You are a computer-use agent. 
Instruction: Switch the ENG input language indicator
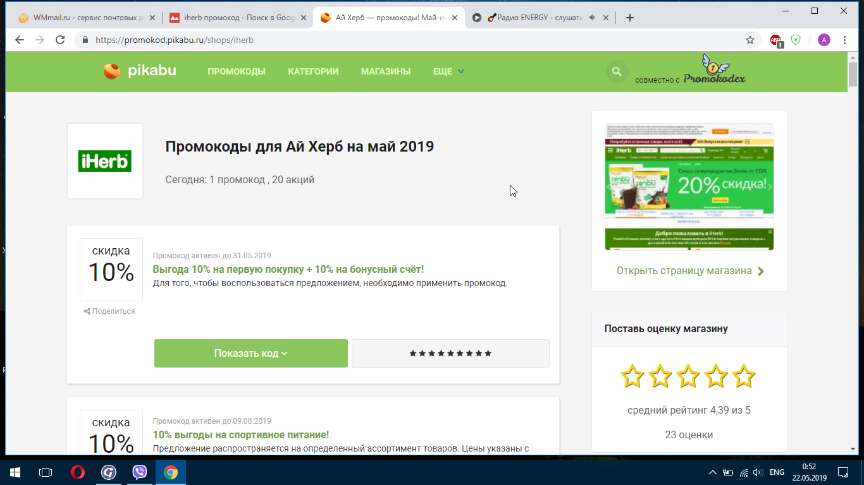pos(777,472)
